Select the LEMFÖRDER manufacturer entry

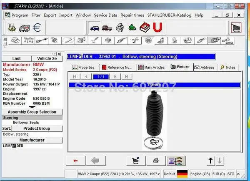tap(32, 146)
